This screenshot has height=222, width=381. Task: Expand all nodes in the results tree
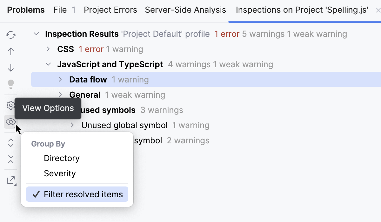click(x=10, y=143)
